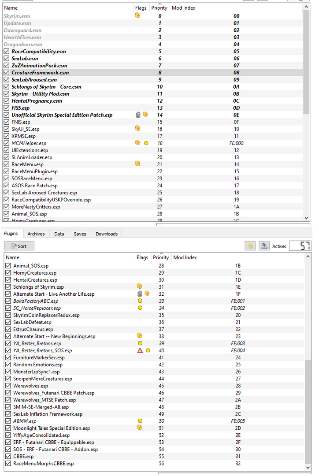Image resolution: width=319 pixels, height=476 pixels.
Task: Click the restore backup arrow button
Action: (x=250, y=246)
